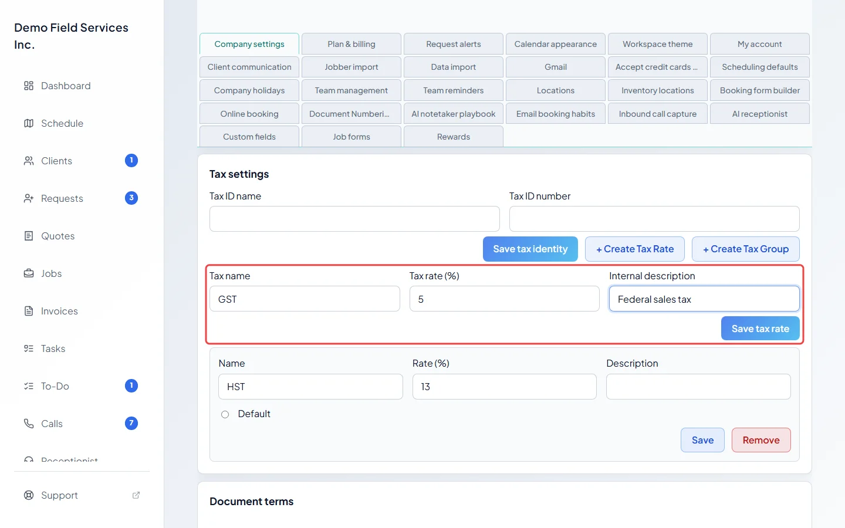Click the Save tax rate button
The width and height of the screenshot is (845, 528).
pos(760,329)
